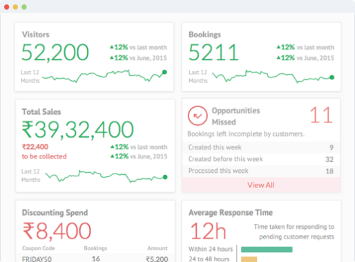
Task: Click Bookings 12% vs June, 2015 indicator
Action: click(x=305, y=57)
